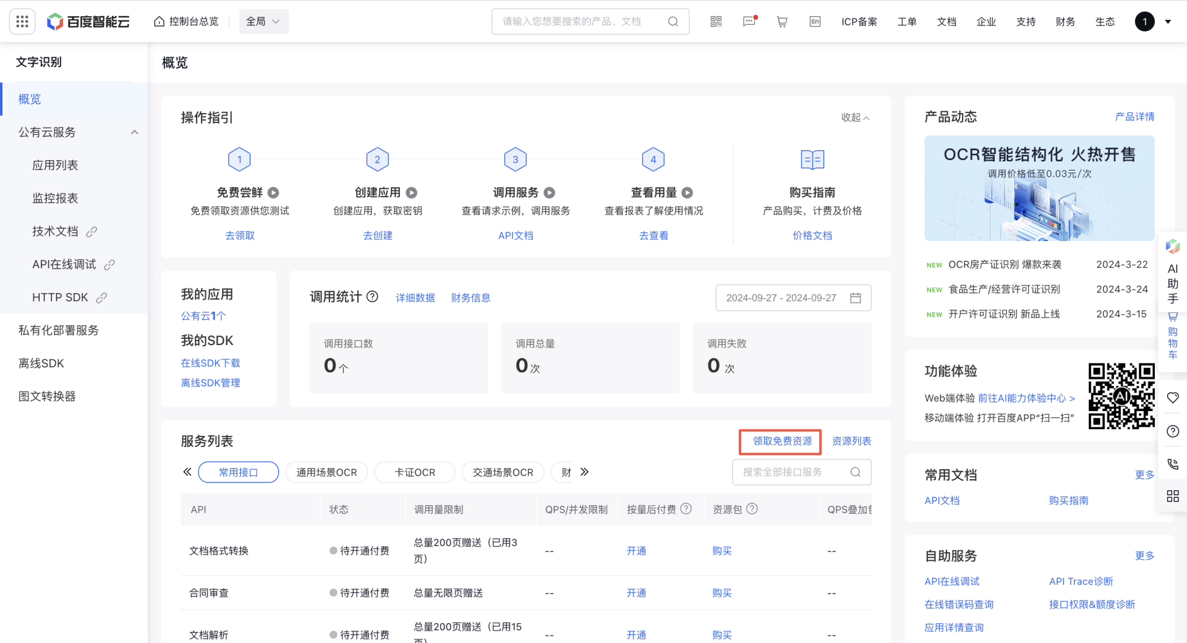Open calendar icon in date range field

click(856, 298)
